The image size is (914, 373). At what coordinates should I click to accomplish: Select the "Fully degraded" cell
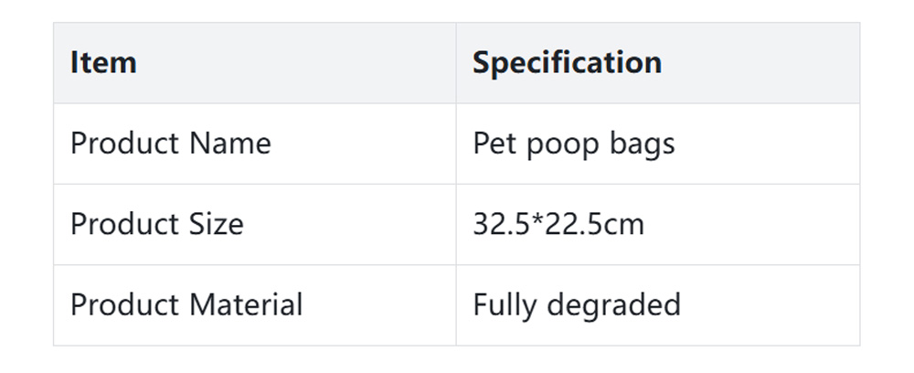coord(576,304)
